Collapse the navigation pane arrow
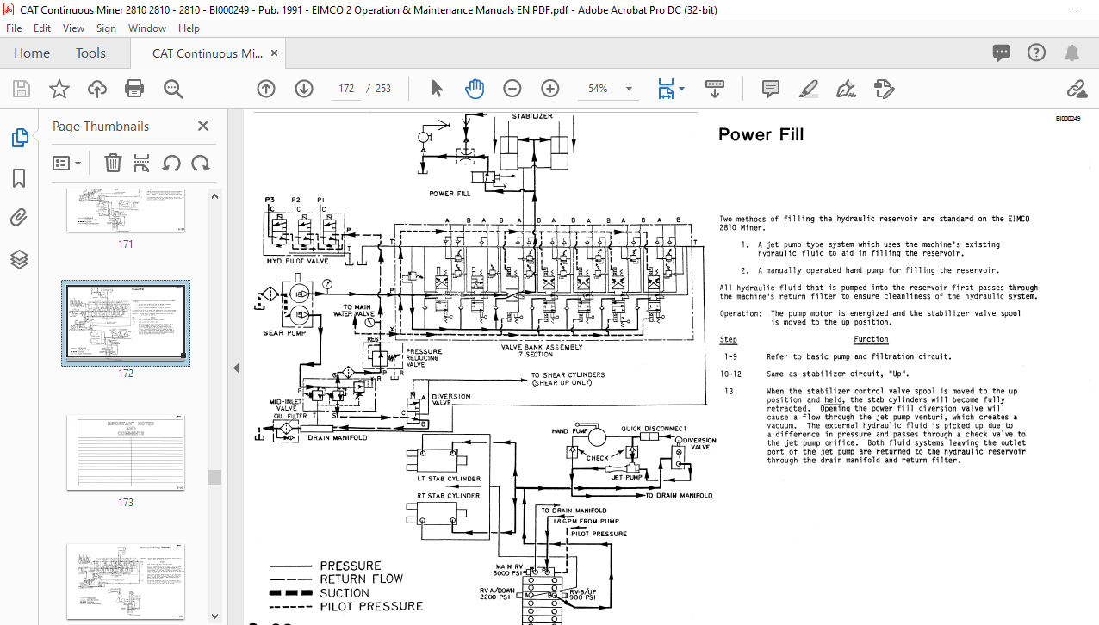The width and height of the screenshot is (1099, 625). click(x=236, y=368)
